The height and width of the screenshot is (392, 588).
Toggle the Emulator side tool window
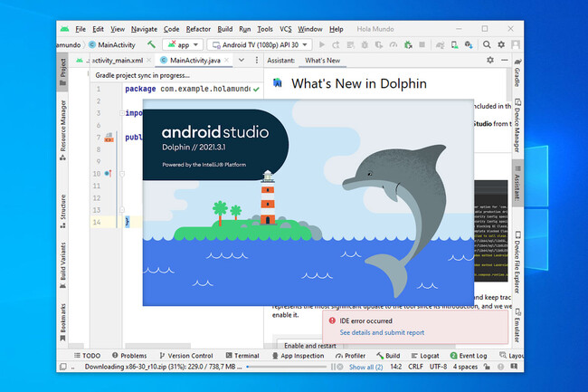(517, 325)
